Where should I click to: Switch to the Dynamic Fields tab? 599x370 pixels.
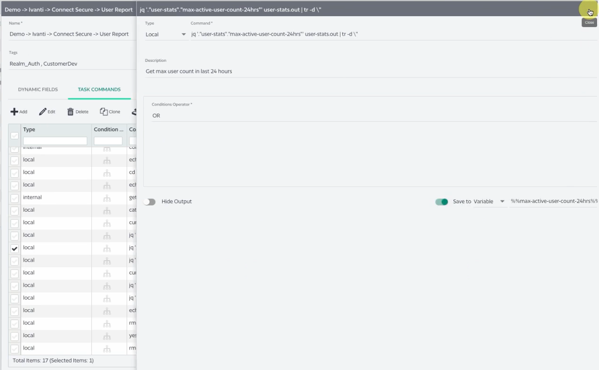(x=38, y=89)
